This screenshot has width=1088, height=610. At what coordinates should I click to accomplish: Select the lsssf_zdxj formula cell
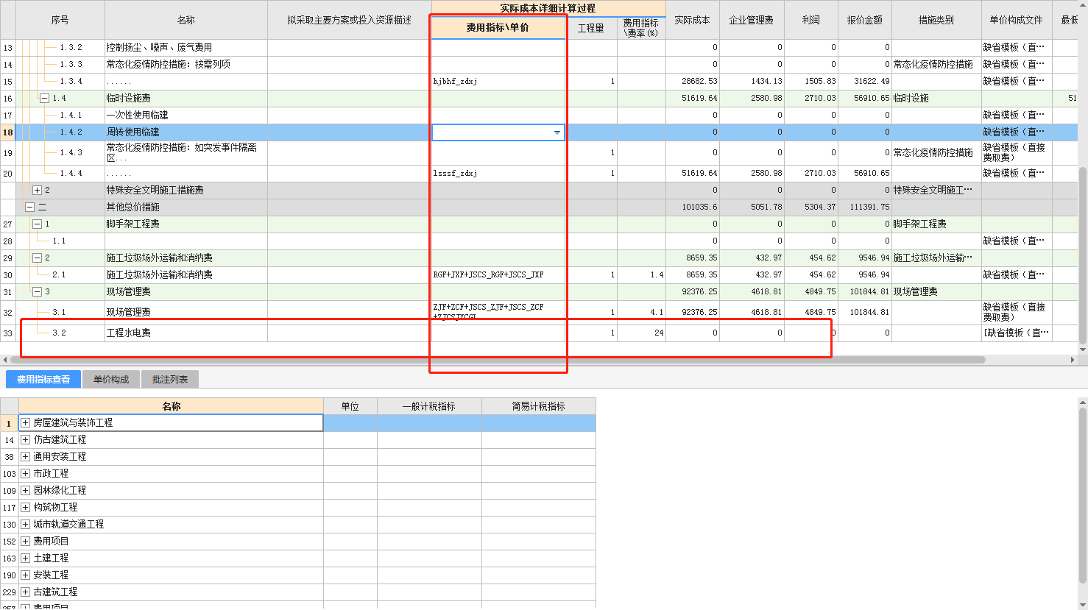point(498,174)
